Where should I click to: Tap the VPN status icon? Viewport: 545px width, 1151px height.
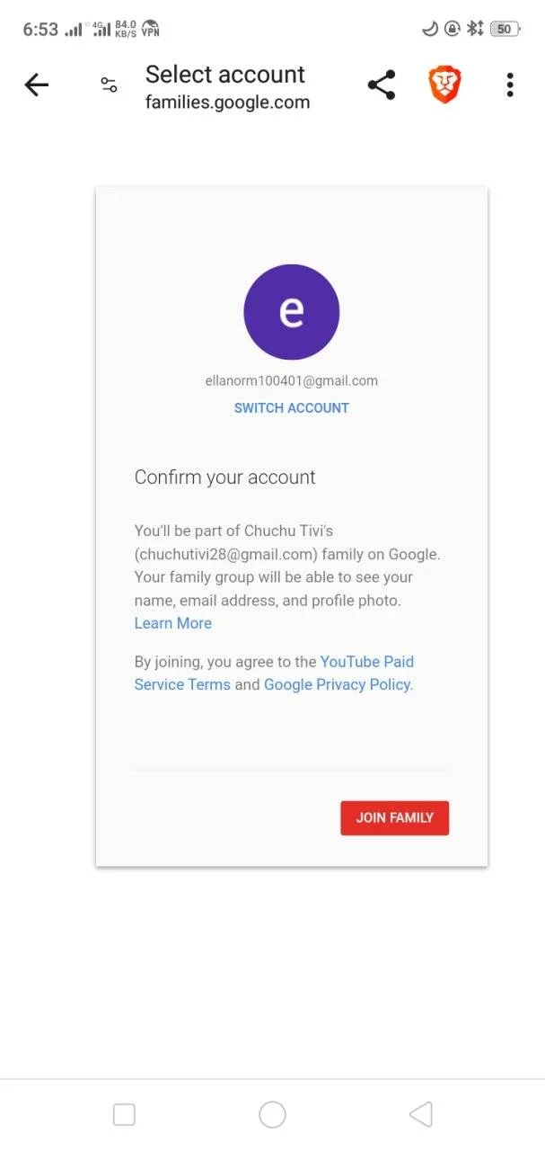(151, 29)
